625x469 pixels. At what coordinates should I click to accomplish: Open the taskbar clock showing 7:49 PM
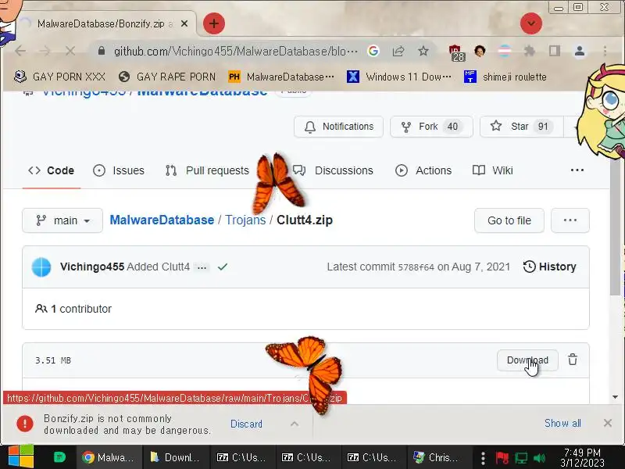tap(582, 457)
